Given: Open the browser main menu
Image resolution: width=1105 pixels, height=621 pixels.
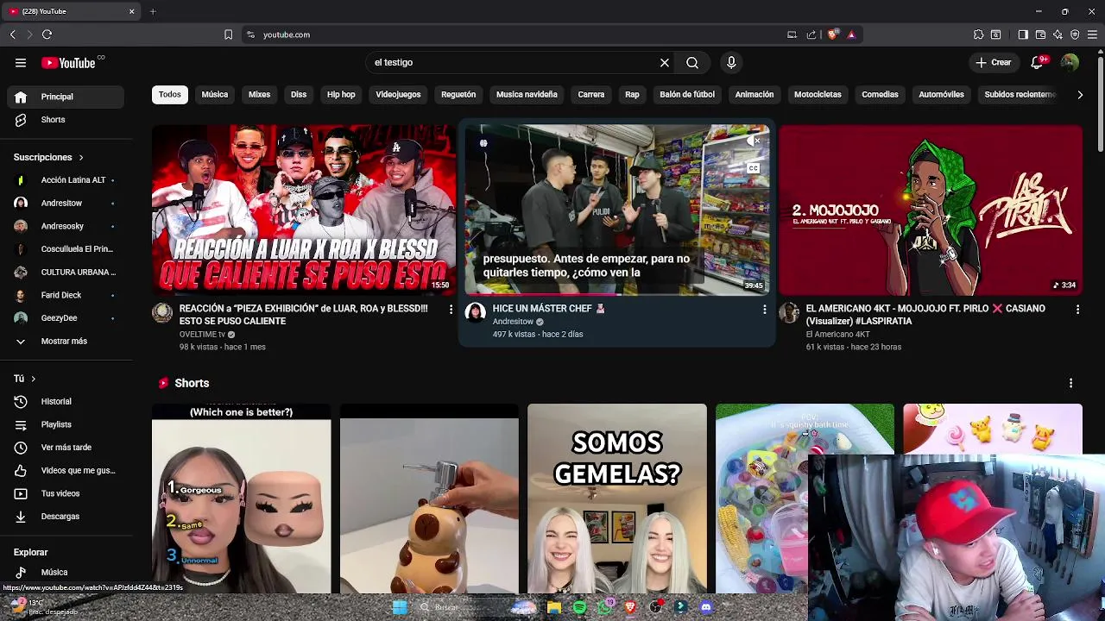Looking at the screenshot, I should [x=1092, y=34].
